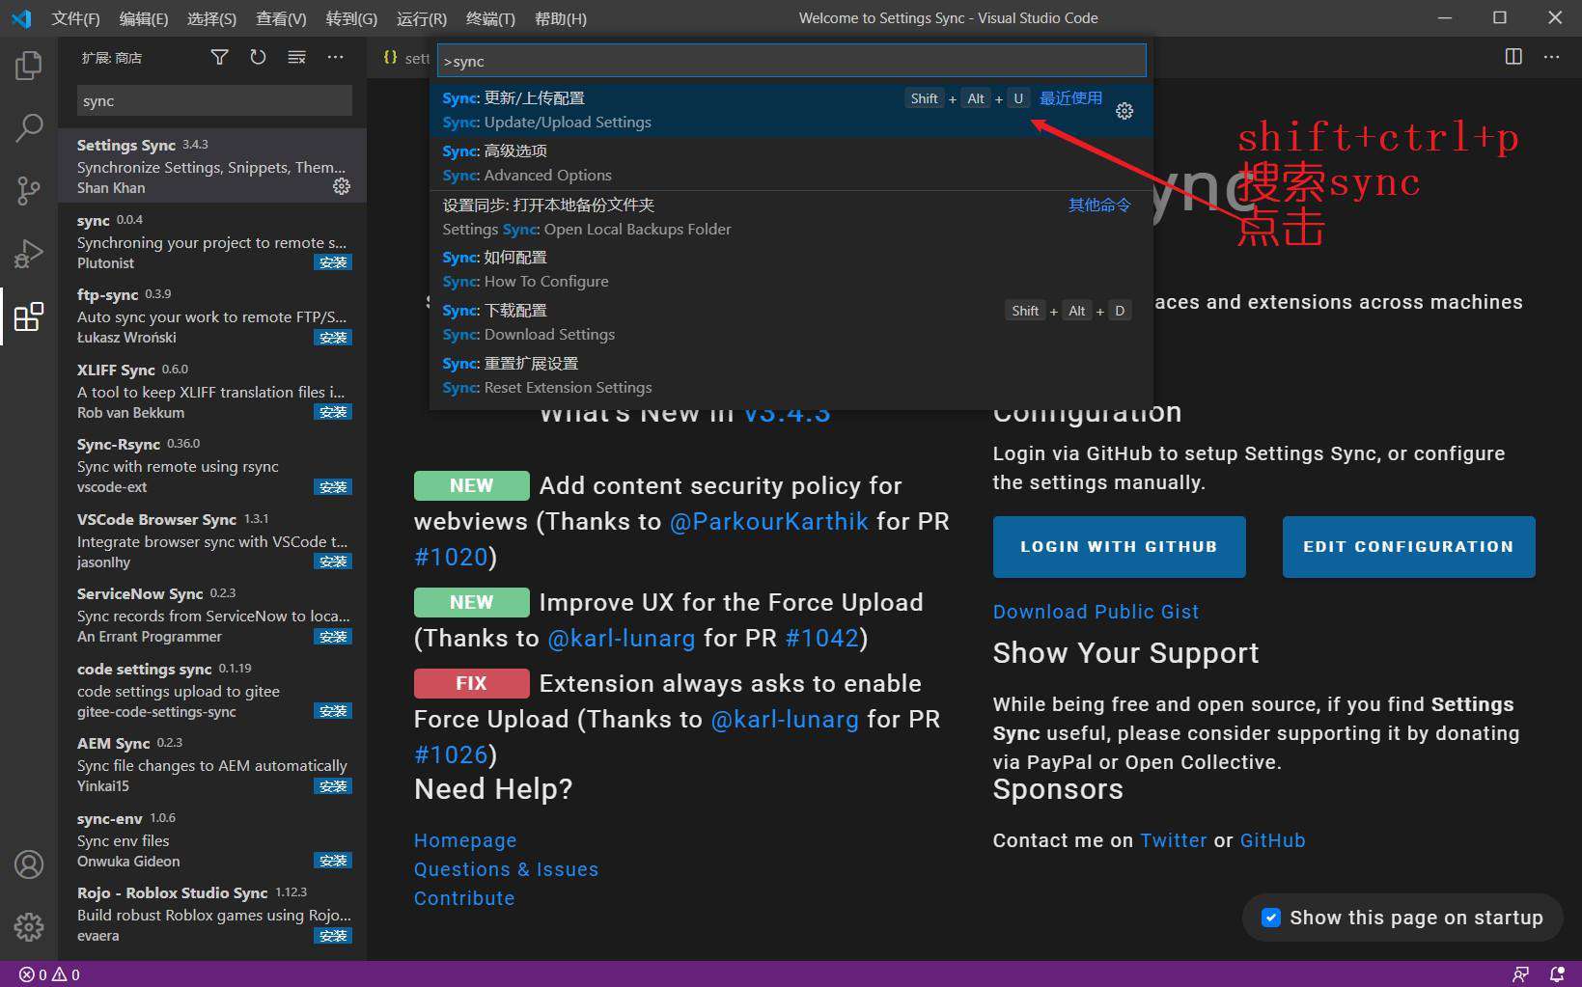Click LOGIN WITH GITHUB button
The width and height of the screenshot is (1582, 987).
coord(1120,547)
